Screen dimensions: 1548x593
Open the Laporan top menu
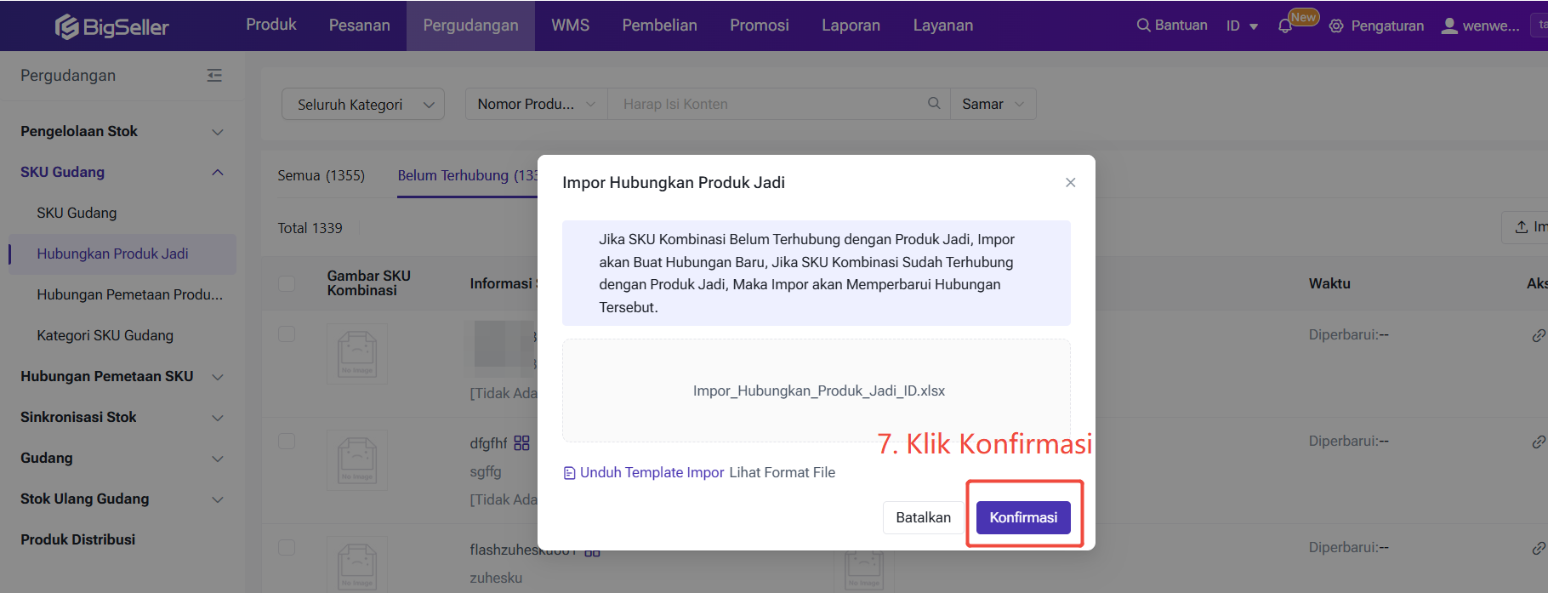851,26
